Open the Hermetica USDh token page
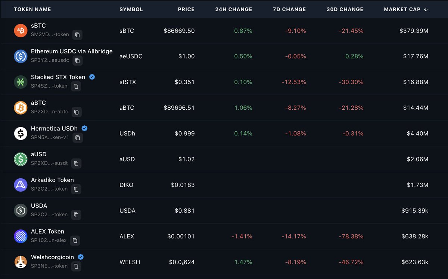This screenshot has width=448, height=279. (x=54, y=129)
